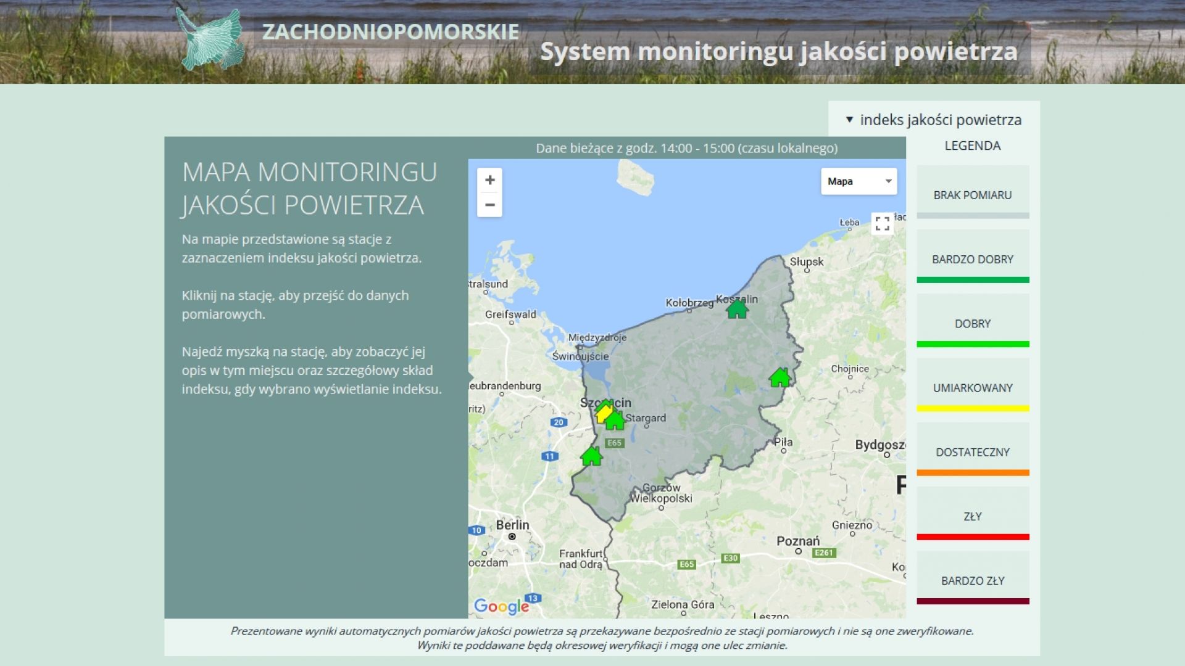Click the BARDZO ZŁY legend item
This screenshot has width=1185, height=666.
[972, 580]
